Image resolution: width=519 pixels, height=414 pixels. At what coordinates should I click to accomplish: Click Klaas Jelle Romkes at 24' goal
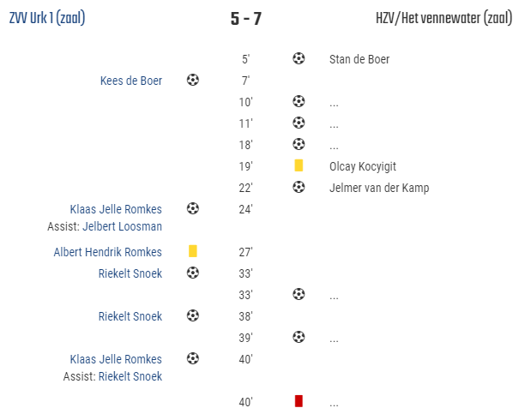[x=116, y=209]
